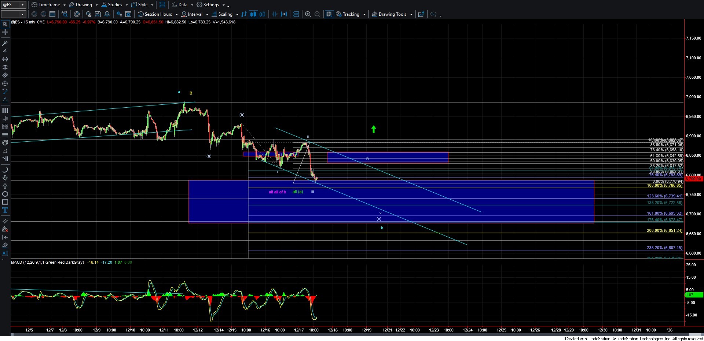
Task: Select the crosshair cursor tool
Action: coord(5,32)
